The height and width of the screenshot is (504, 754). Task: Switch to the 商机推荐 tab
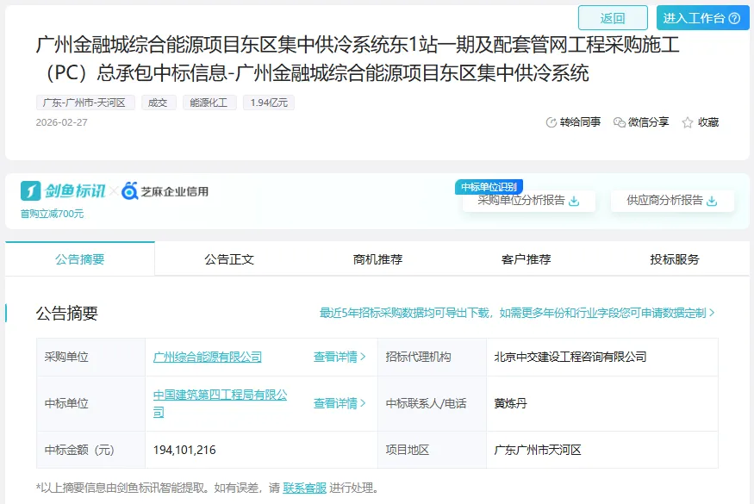(377, 259)
